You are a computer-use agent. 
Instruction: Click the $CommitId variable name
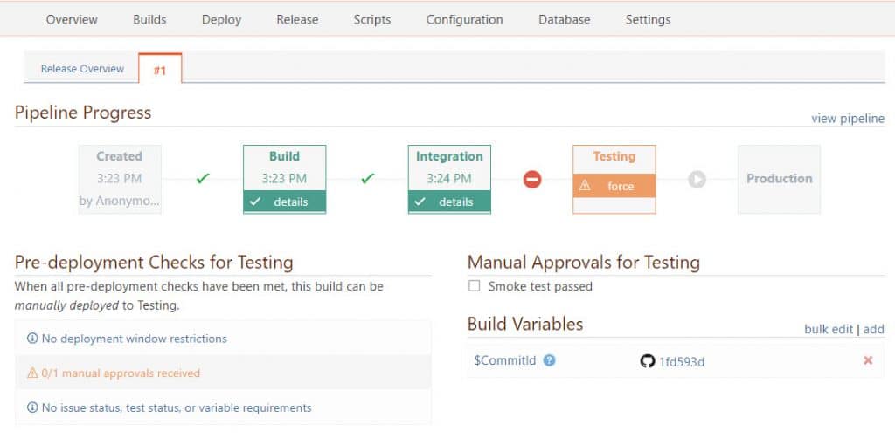505,360
